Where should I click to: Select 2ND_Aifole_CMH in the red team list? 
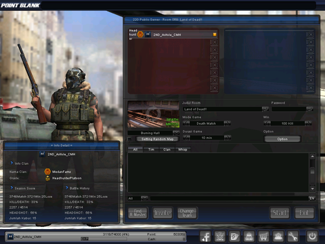(173, 35)
